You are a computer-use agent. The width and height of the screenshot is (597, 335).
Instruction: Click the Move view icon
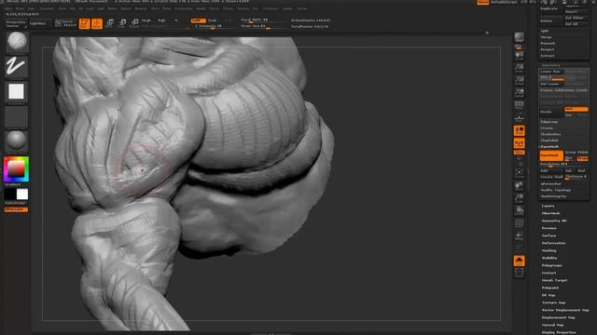[x=520, y=186]
